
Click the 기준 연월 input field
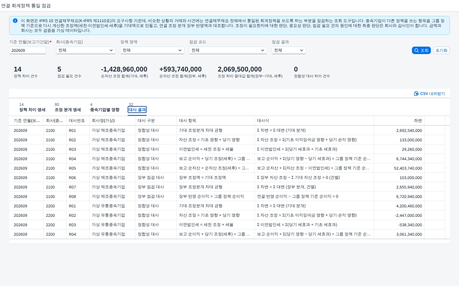pyautogui.click(x=28, y=50)
